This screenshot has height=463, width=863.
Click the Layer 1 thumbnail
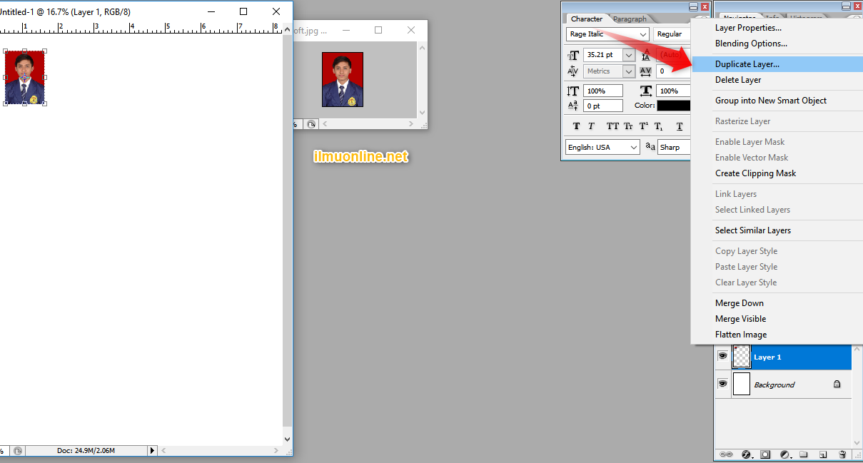742,357
